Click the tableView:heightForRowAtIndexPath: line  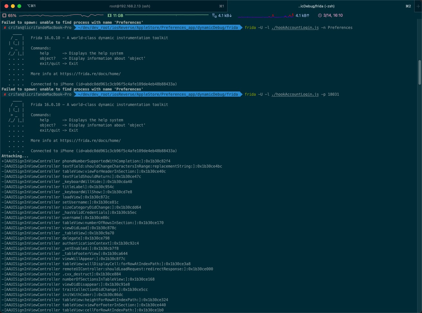(x=85, y=300)
